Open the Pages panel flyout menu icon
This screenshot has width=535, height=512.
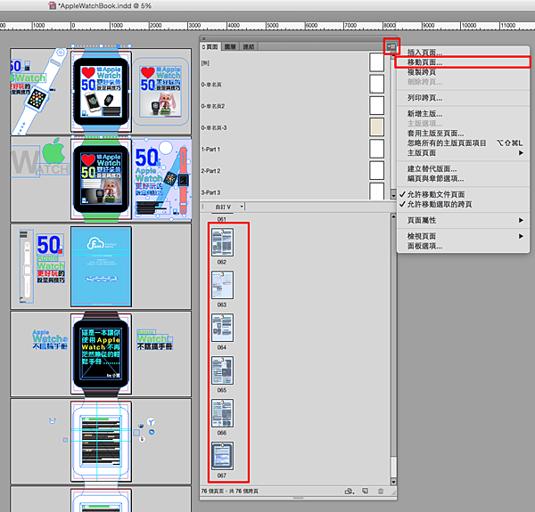tap(391, 46)
